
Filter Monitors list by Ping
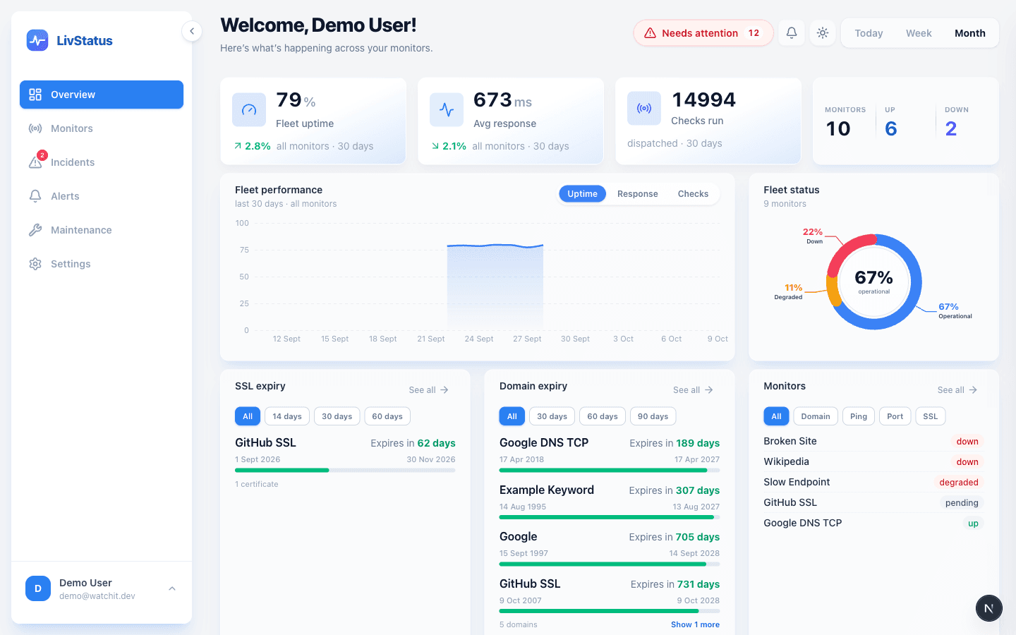click(x=859, y=416)
